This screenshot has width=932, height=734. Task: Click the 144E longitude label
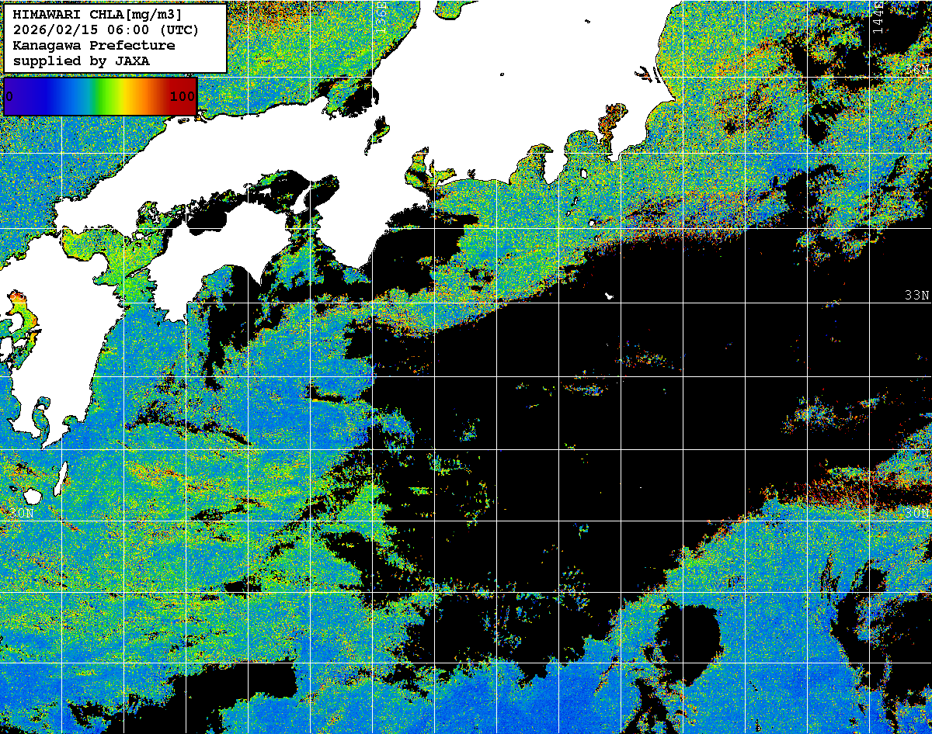coord(878,17)
